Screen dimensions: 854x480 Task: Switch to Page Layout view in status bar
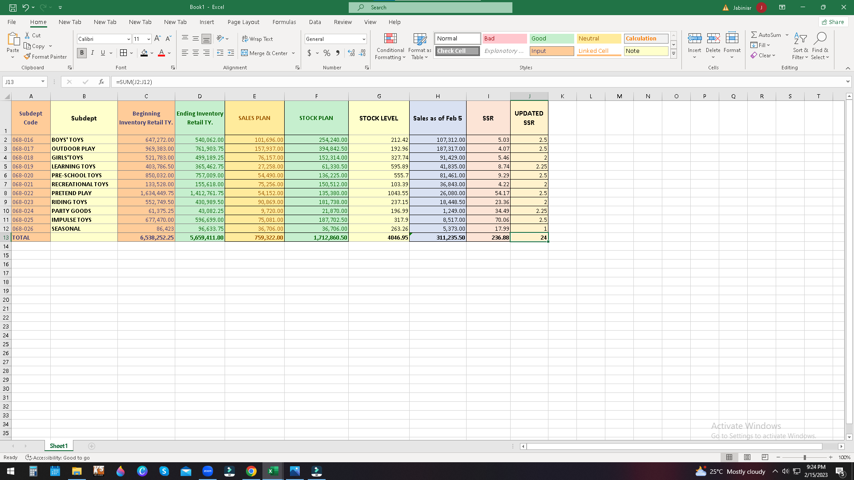pos(747,457)
